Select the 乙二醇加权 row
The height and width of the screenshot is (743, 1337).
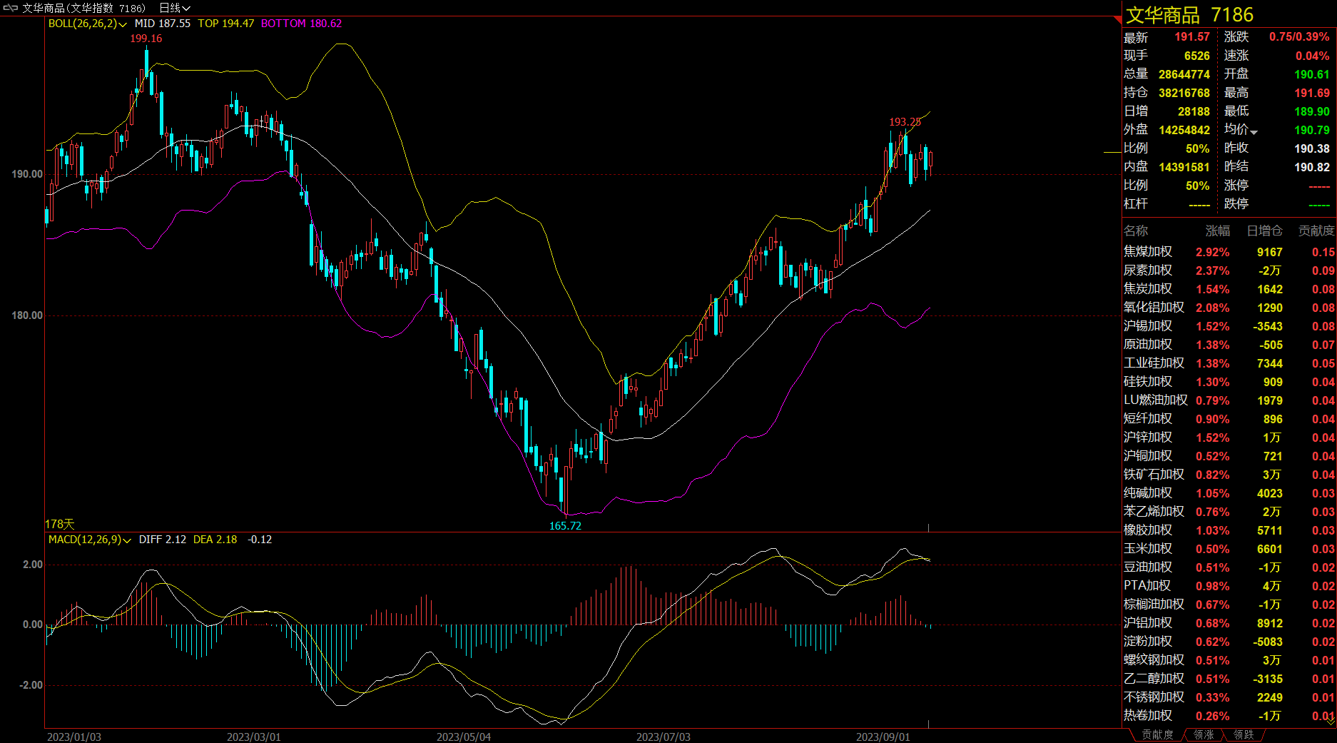pyautogui.click(x=1229, y=679)
